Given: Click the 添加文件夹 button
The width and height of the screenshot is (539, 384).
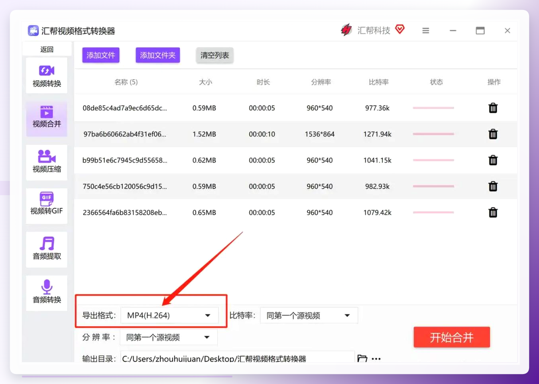Looking at the screenshot, I should (158, 55).
